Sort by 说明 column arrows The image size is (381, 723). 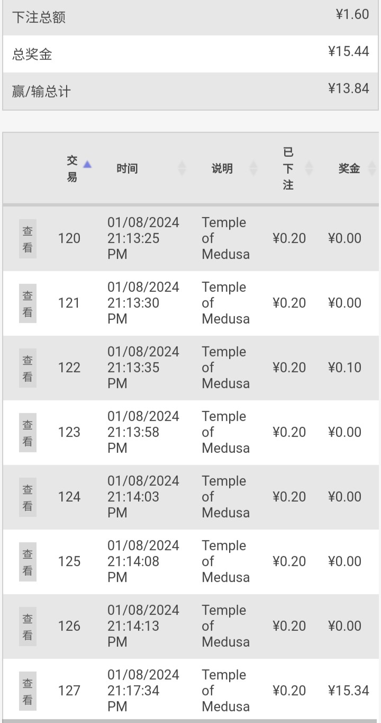pyautogui.click(x=253, y=168)
